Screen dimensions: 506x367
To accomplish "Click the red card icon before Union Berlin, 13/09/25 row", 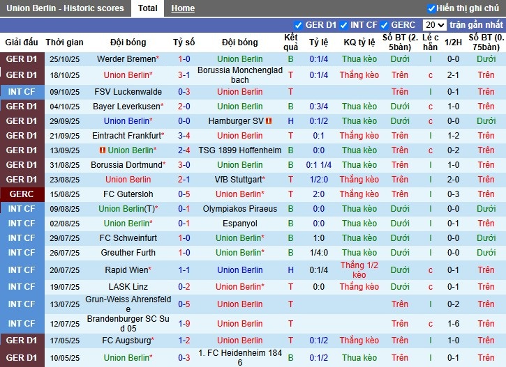I will 103,150.
